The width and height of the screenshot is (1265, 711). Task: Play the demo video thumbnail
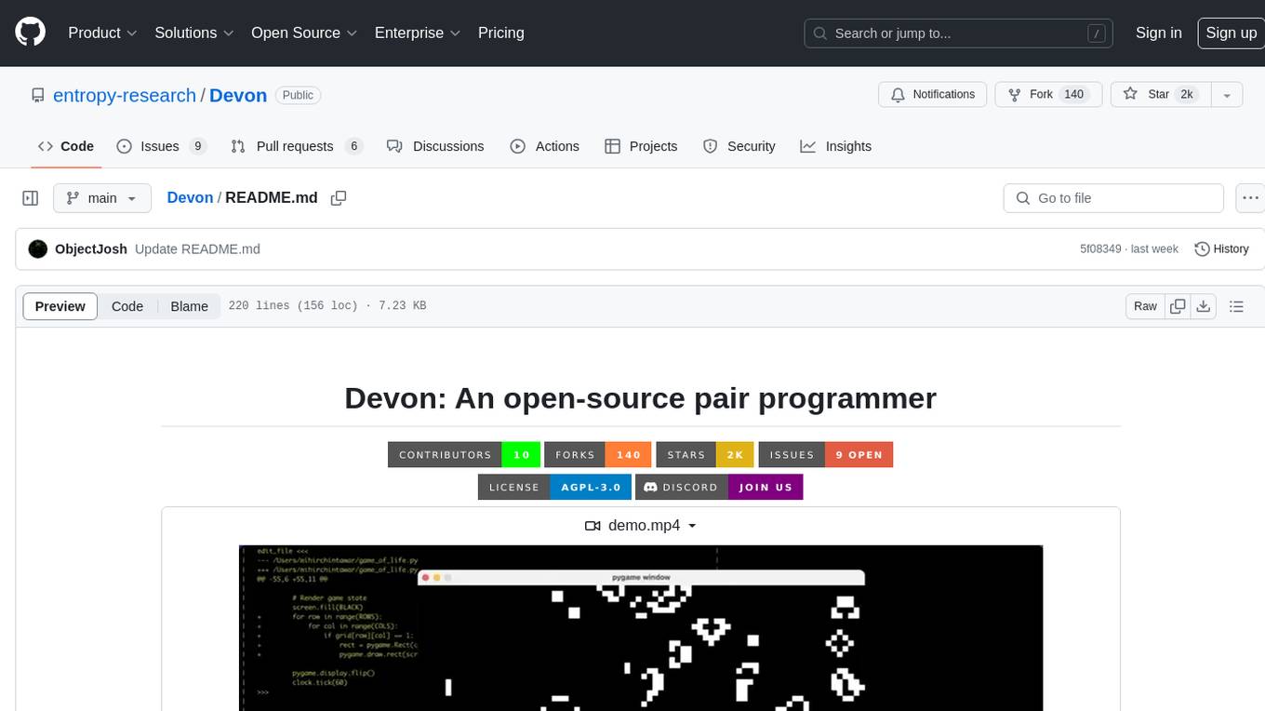pyautogui.click(x=641, y=627)
